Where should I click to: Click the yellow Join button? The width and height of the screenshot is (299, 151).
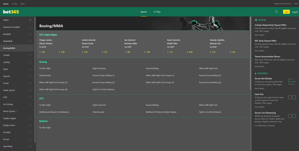coord(286,12)
